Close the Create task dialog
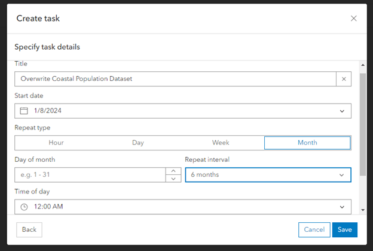Viewport: 373px width, 251px height. pos(353,19)
